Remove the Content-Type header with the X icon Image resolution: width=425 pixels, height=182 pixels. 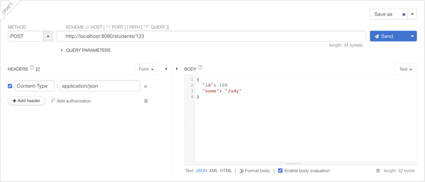pos(146,86)
